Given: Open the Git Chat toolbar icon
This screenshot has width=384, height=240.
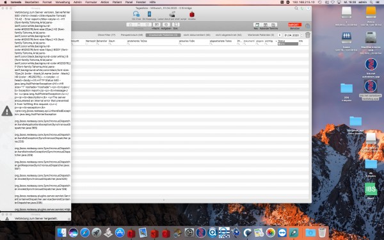Looking at the screenshot, I should pyautogui.click(x=136, y=14).
